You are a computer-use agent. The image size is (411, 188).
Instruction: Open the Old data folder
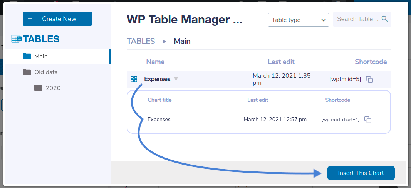point(46,72)
